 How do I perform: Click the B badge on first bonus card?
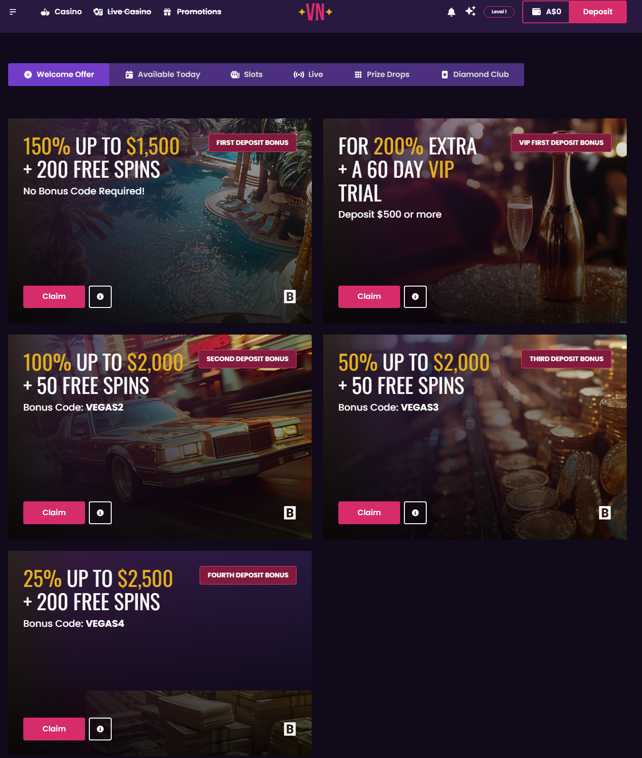pyautogui.click(x=290, y=297)
